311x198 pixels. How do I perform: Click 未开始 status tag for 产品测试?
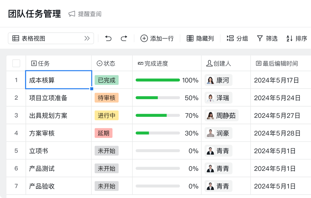pos(107,168)
